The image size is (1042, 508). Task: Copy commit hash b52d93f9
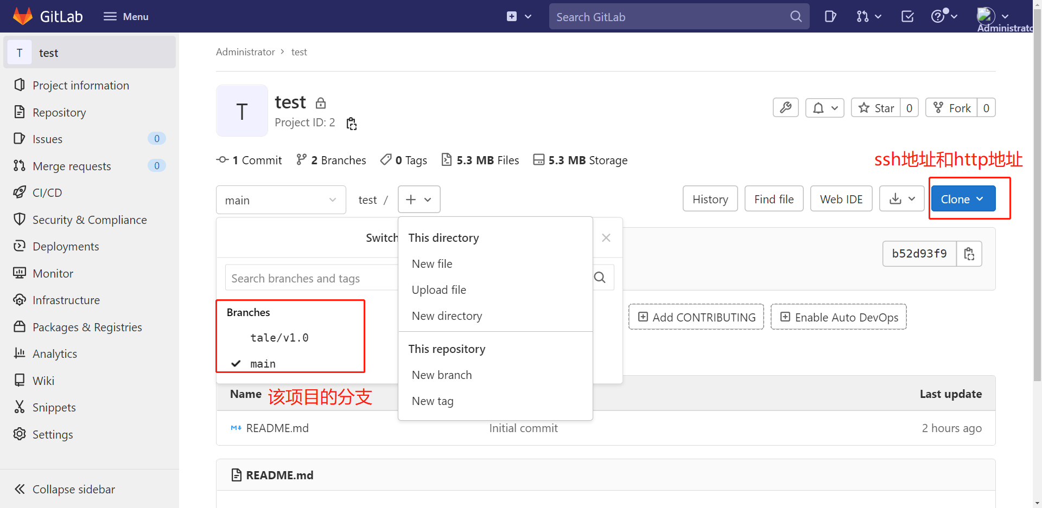click(969, 253)
